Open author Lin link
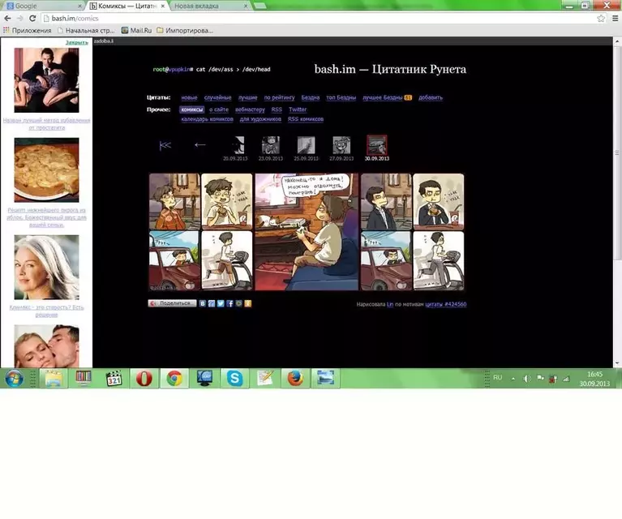622x519 pixels. coord(390,304)
